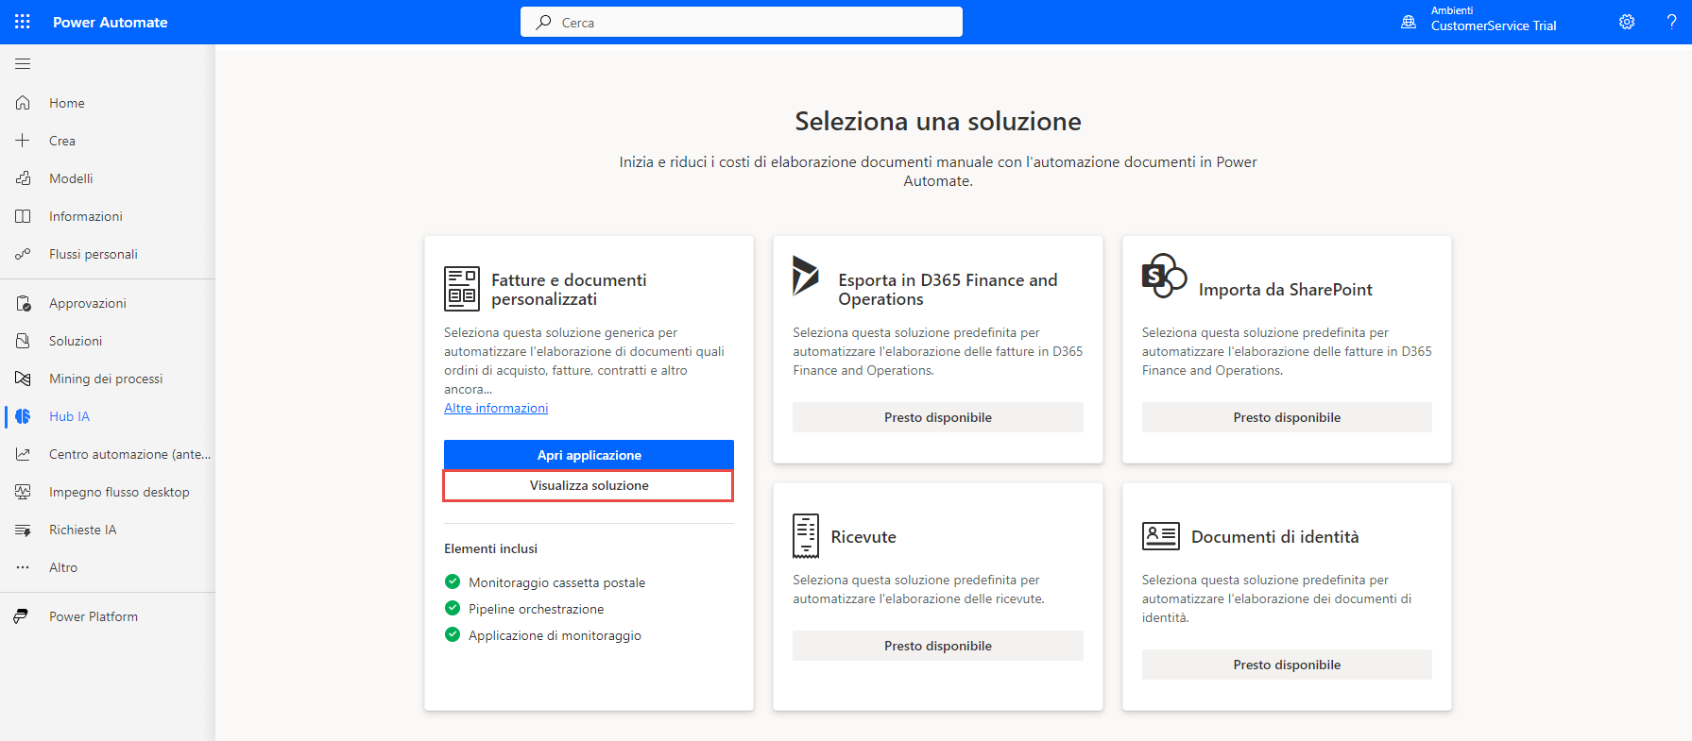This screenshot has height=741, width=1692.
Task: Click the SharePoint import card icon
Action: coord(1164,276)
